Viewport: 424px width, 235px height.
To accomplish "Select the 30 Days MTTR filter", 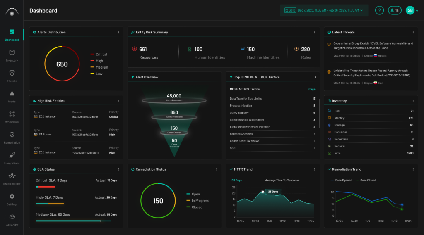I will click(236, 180).
